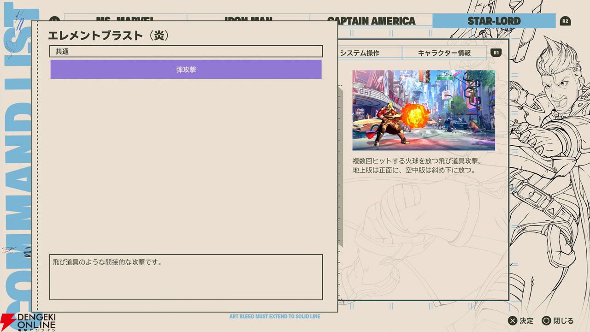The image size is (590, 332).
Task: Switch to the CAPTAIN AMERICA character tab
Action: (371, 21)
